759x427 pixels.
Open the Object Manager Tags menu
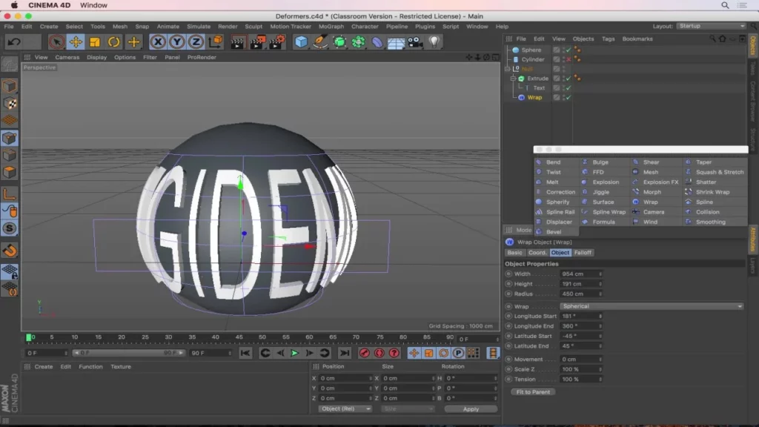click(x=608, y=39)
